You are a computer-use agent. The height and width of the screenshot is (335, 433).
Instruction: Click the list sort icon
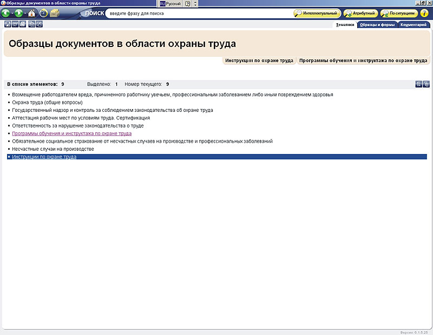tap(418, 84)
